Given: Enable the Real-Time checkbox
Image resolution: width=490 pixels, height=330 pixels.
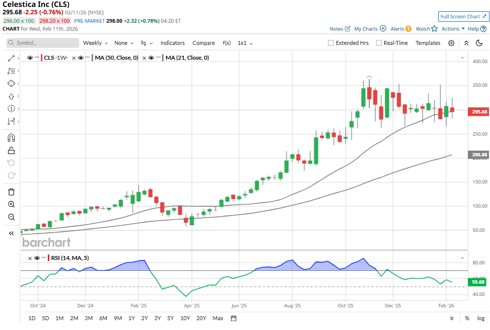Looking at the screenshot, I should click(379, 43).
